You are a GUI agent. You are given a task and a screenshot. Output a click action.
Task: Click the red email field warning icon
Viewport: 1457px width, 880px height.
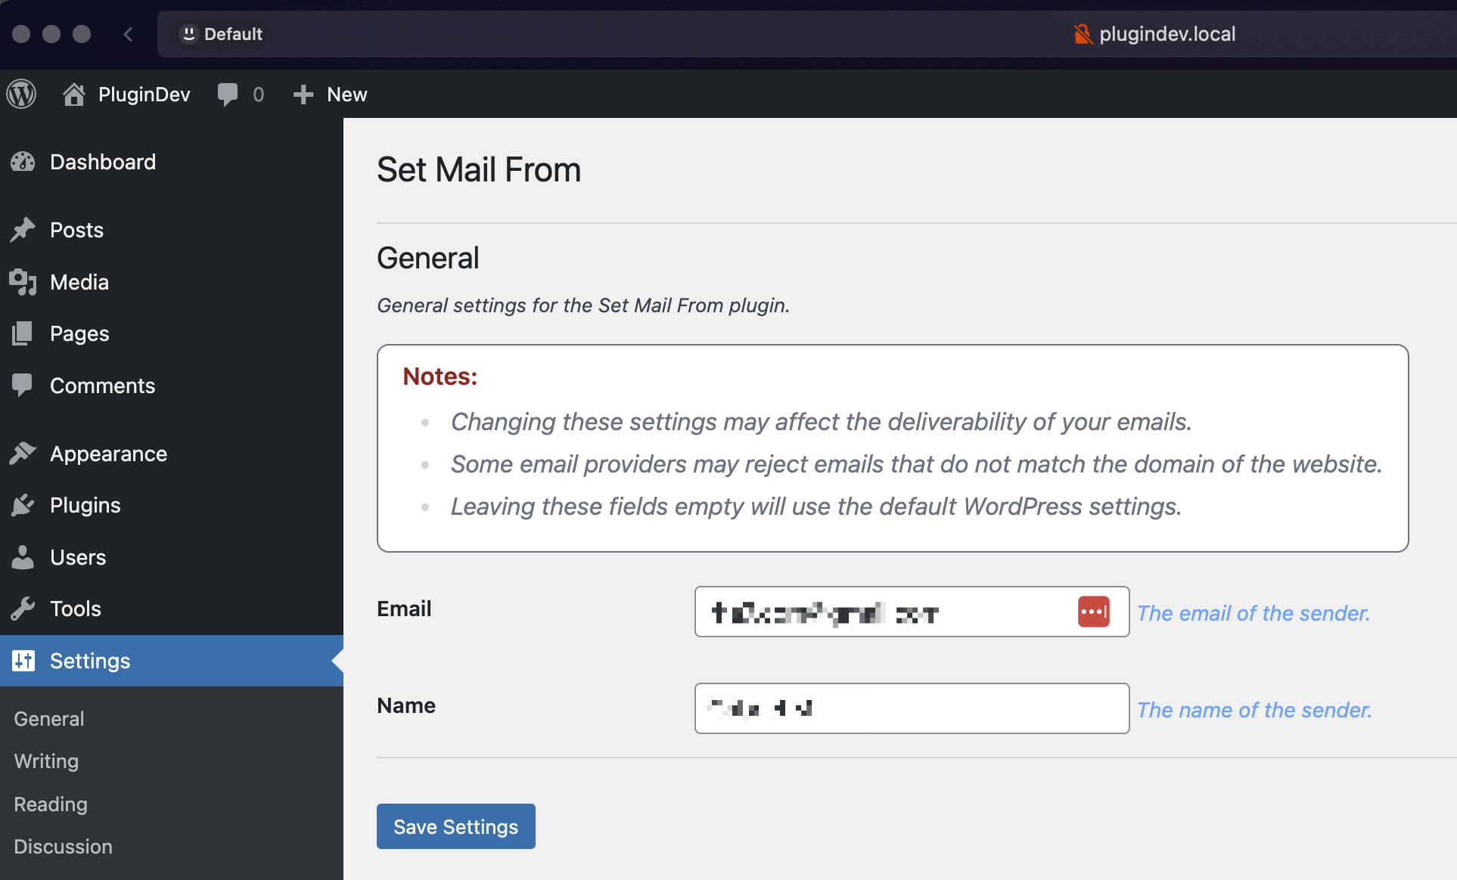[x=1094, y=612]
